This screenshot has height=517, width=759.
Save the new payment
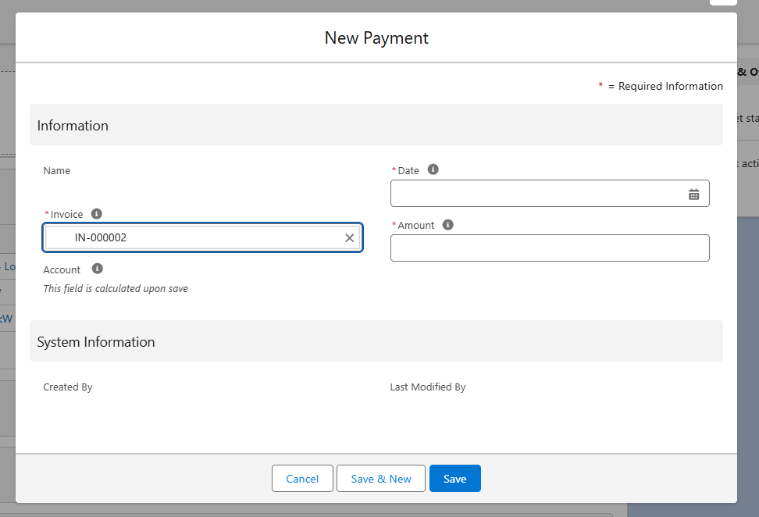(454, 479)
